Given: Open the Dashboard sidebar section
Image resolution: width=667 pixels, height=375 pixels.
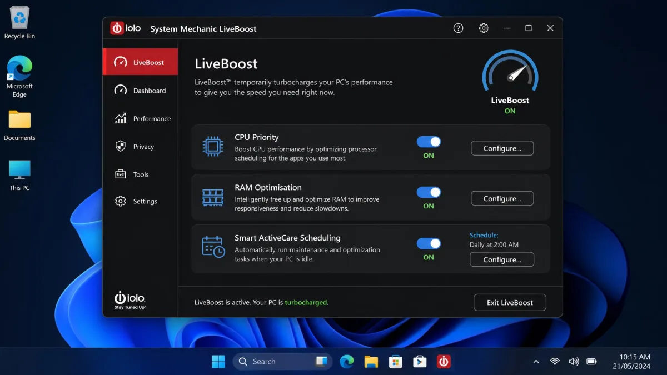Looking at the screenshot, I should click(141, 90).
